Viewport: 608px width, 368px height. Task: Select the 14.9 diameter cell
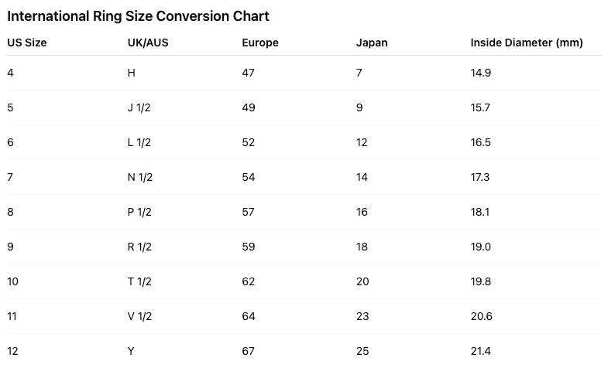pyautogui.click(x=480, y=73)
